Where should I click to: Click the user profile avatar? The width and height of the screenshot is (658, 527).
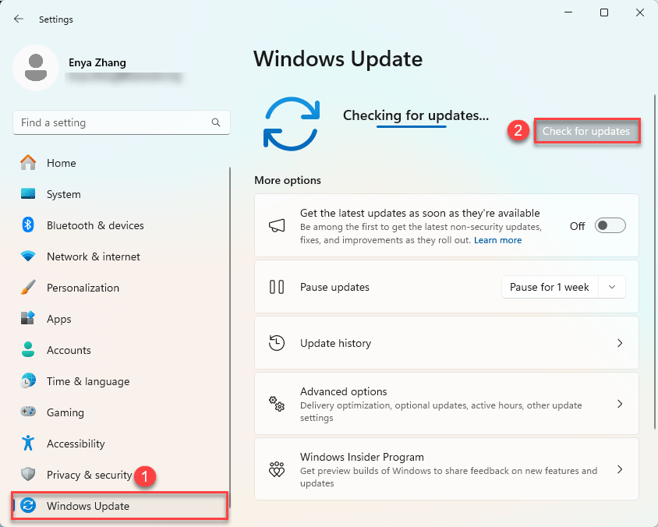pyautogui.click(x=35, y=68)
